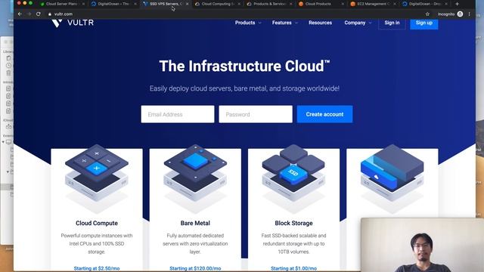Viewport: 484px width, 272px height.
Task: Click the padlock icon beside vultr.com
Action: (50, 14)
